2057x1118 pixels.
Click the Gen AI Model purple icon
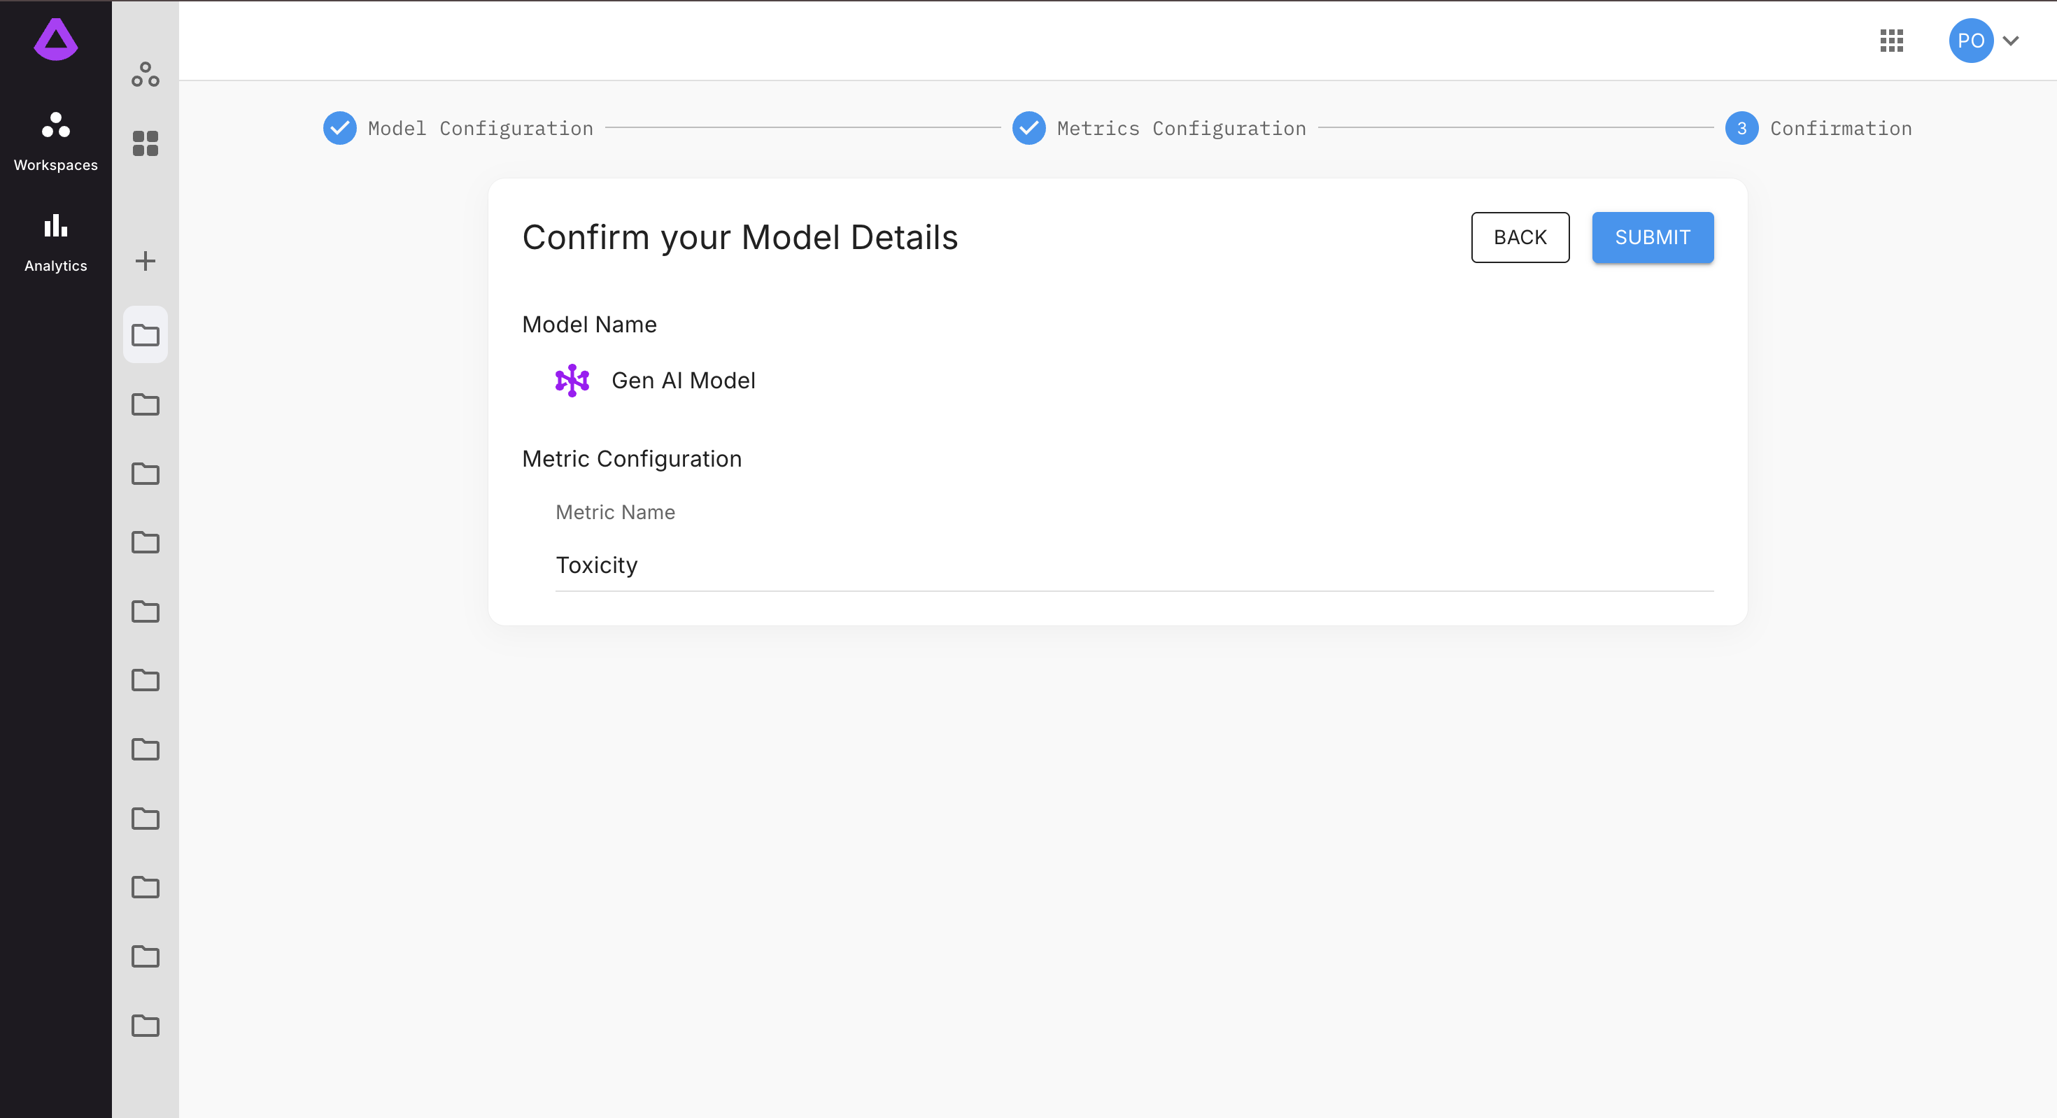click(x=572, y=380)
